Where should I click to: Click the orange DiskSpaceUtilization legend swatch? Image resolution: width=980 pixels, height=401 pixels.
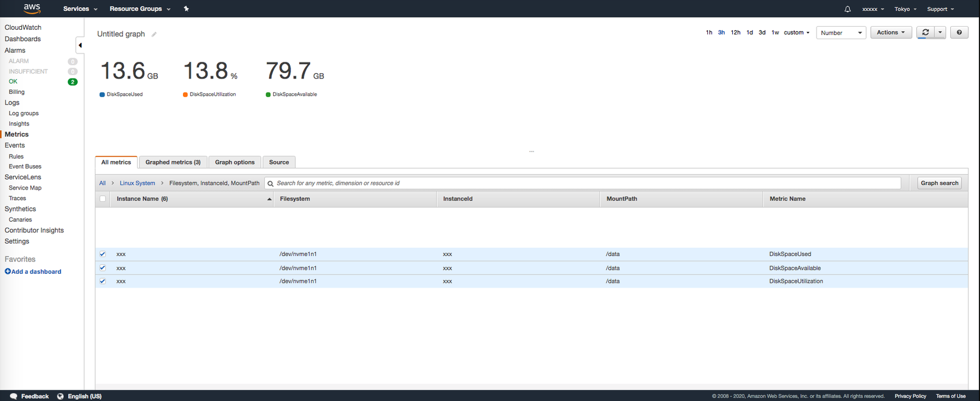tap(185, 94)
